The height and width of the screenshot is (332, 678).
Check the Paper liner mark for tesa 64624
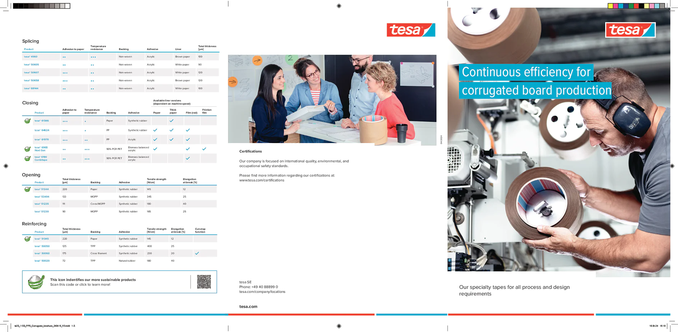click(x=155, y=130)
